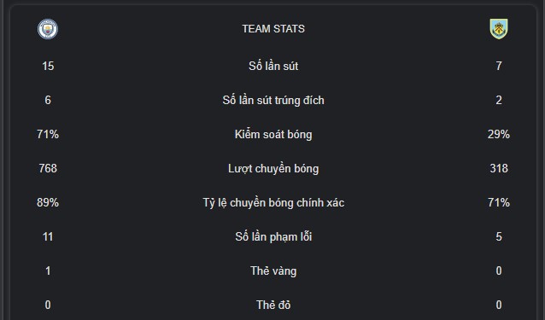Click the Thẻ vàng label
Image resolution: width=545 pixels, height=320 pixels.
click(273, 271)
